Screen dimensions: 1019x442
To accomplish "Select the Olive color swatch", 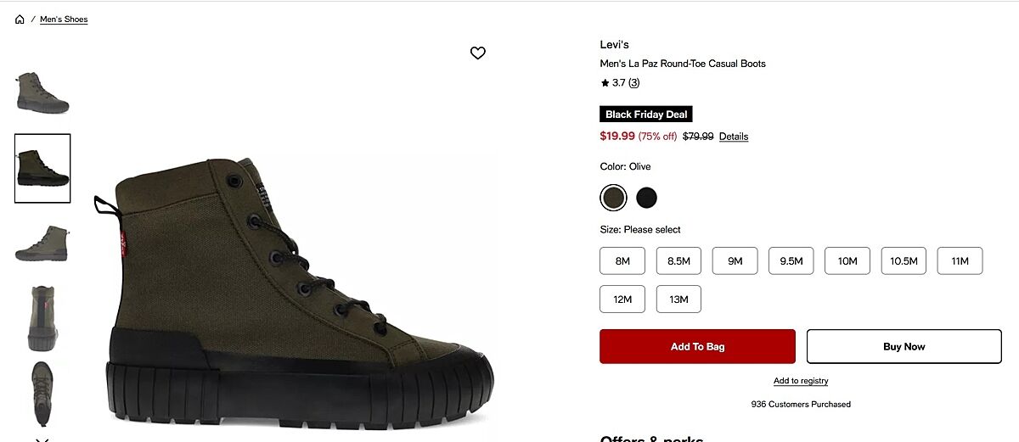I will coord(613,199).
